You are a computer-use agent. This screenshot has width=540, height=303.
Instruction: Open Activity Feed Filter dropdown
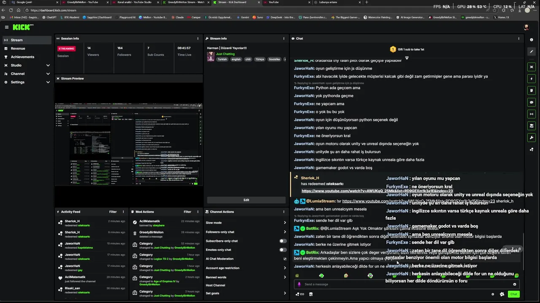coord(113,212)
